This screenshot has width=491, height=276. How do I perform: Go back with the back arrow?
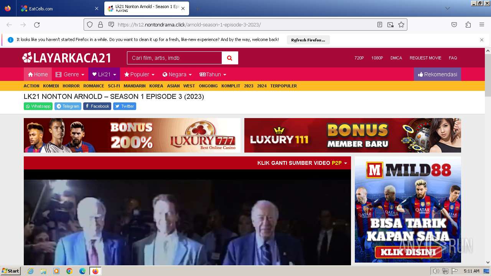click(x=9, y=25)
